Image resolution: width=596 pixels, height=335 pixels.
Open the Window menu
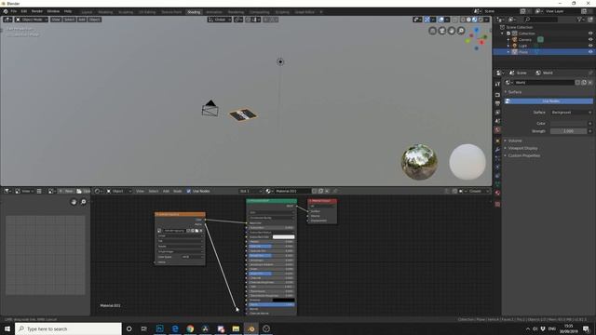(53, 11)
